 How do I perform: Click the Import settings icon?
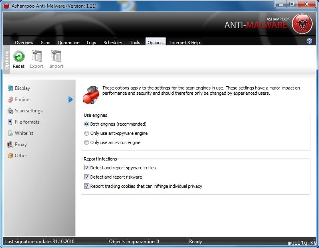56,56
